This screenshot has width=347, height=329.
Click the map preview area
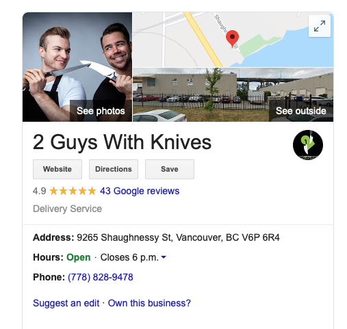point(233,40)
